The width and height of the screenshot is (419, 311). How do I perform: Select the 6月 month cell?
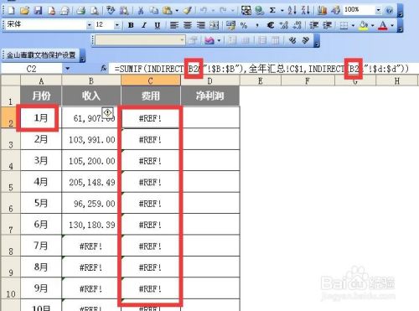41,225
